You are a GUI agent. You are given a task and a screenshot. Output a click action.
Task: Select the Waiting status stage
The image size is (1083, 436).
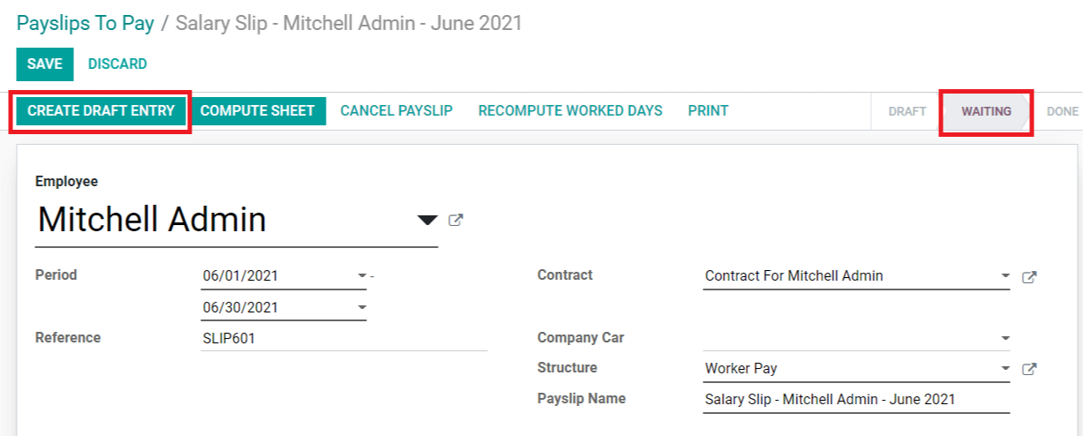click(x=986, y=112)
